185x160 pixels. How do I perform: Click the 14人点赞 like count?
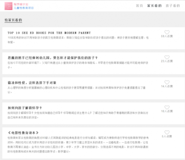167,86
